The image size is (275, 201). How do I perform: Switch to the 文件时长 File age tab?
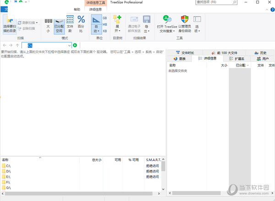(185, 53)
